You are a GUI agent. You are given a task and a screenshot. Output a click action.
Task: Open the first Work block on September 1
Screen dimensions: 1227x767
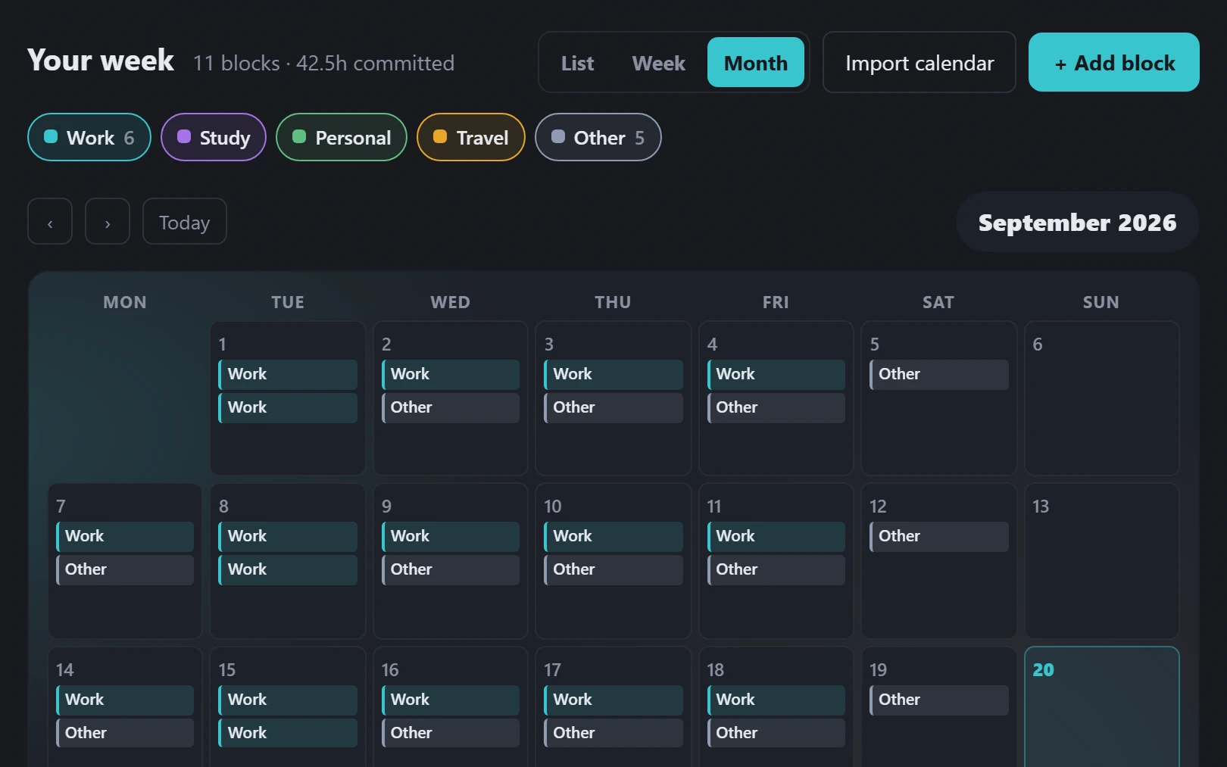click(288, 375)
